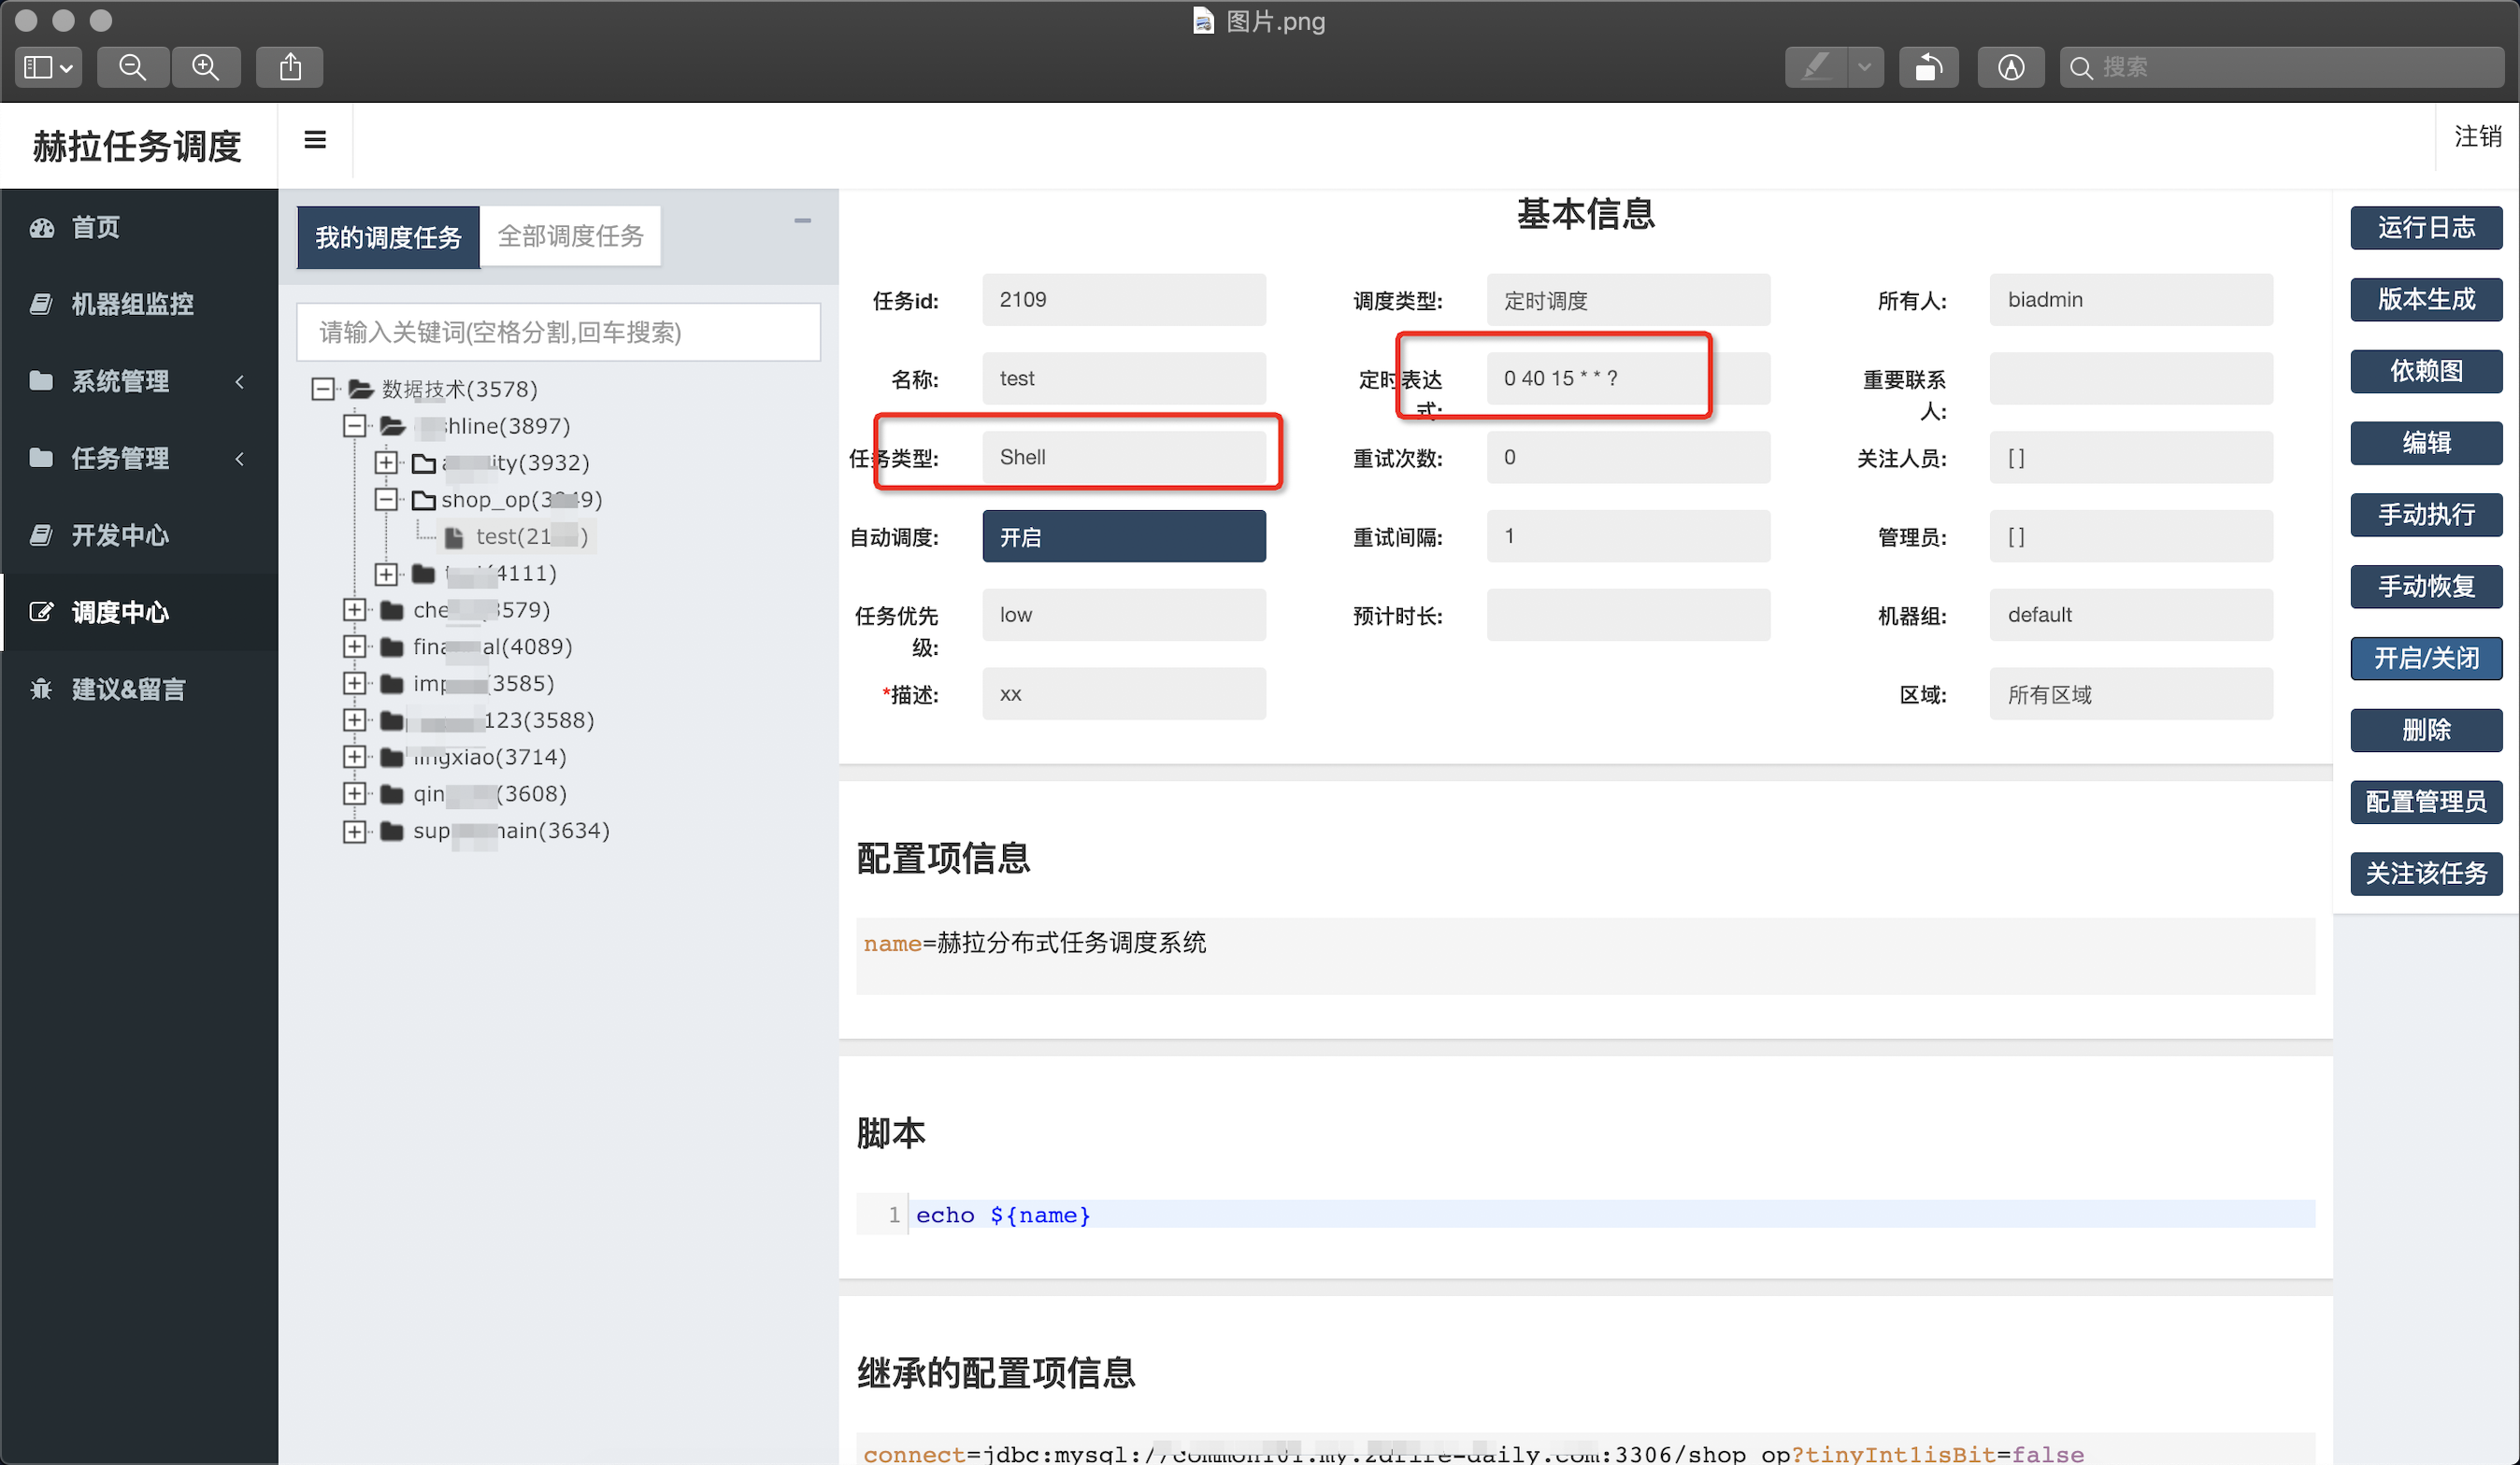The height and width of the screenshot is (1465, 2520).
Task: Click the rotate image icon
Action: pos(1928,67)
